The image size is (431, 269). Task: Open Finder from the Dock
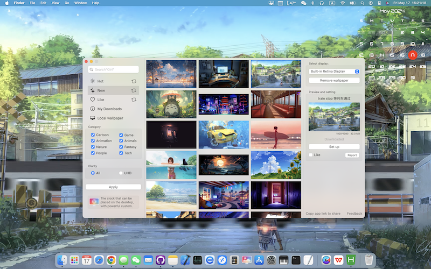(62, 260)
